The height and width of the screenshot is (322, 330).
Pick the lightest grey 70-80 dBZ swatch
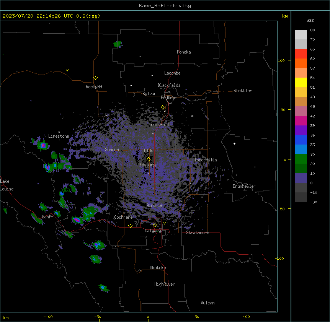301,35
